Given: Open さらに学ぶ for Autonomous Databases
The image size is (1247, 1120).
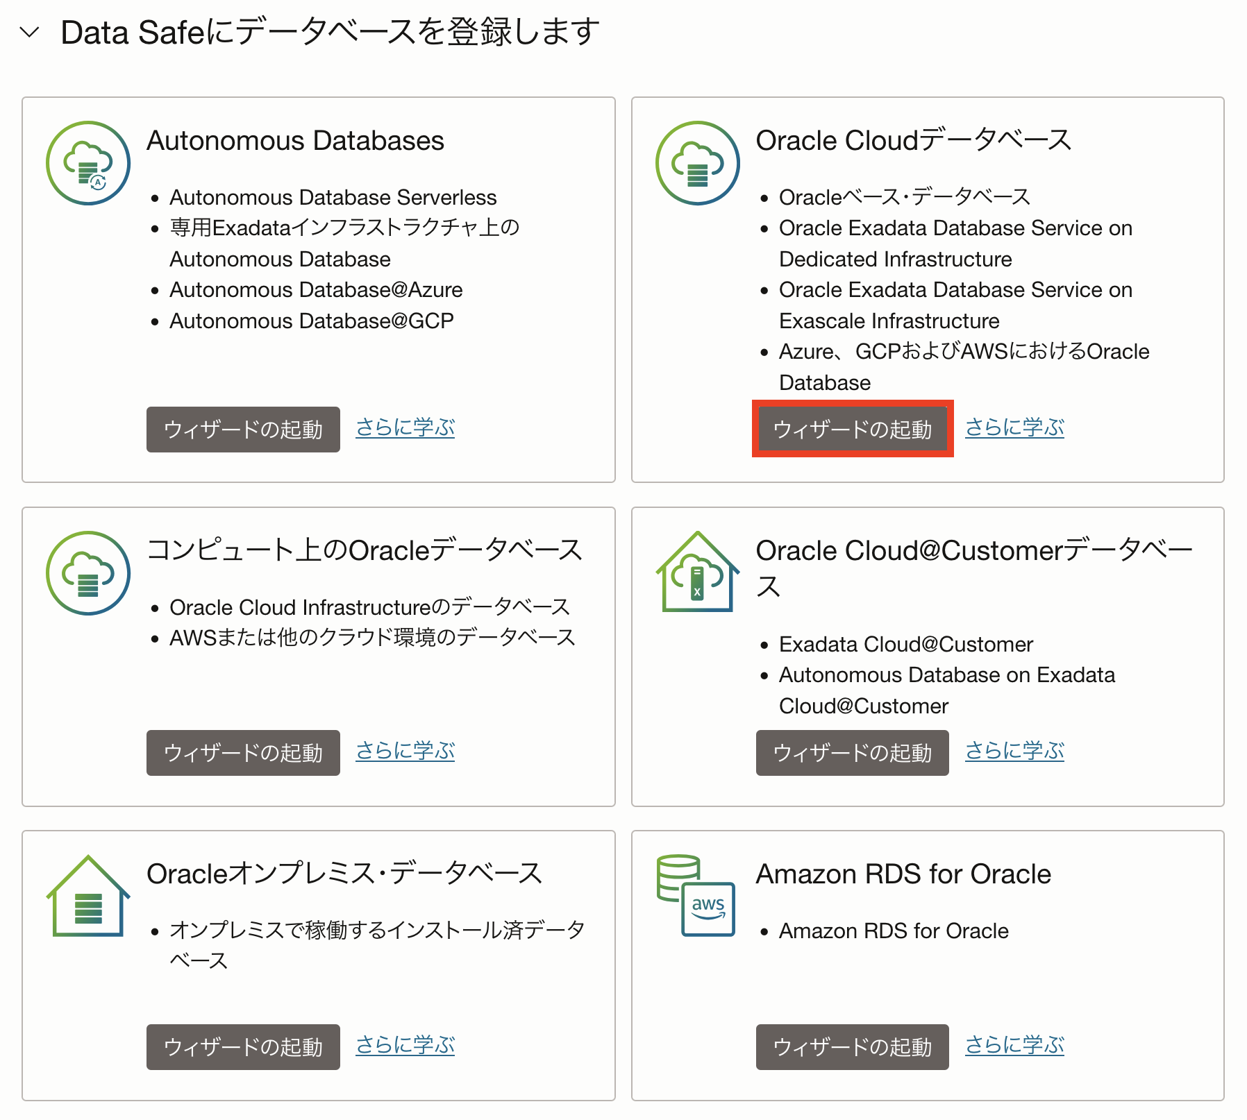Looking at the screenshot, I should tap(405, 427).
